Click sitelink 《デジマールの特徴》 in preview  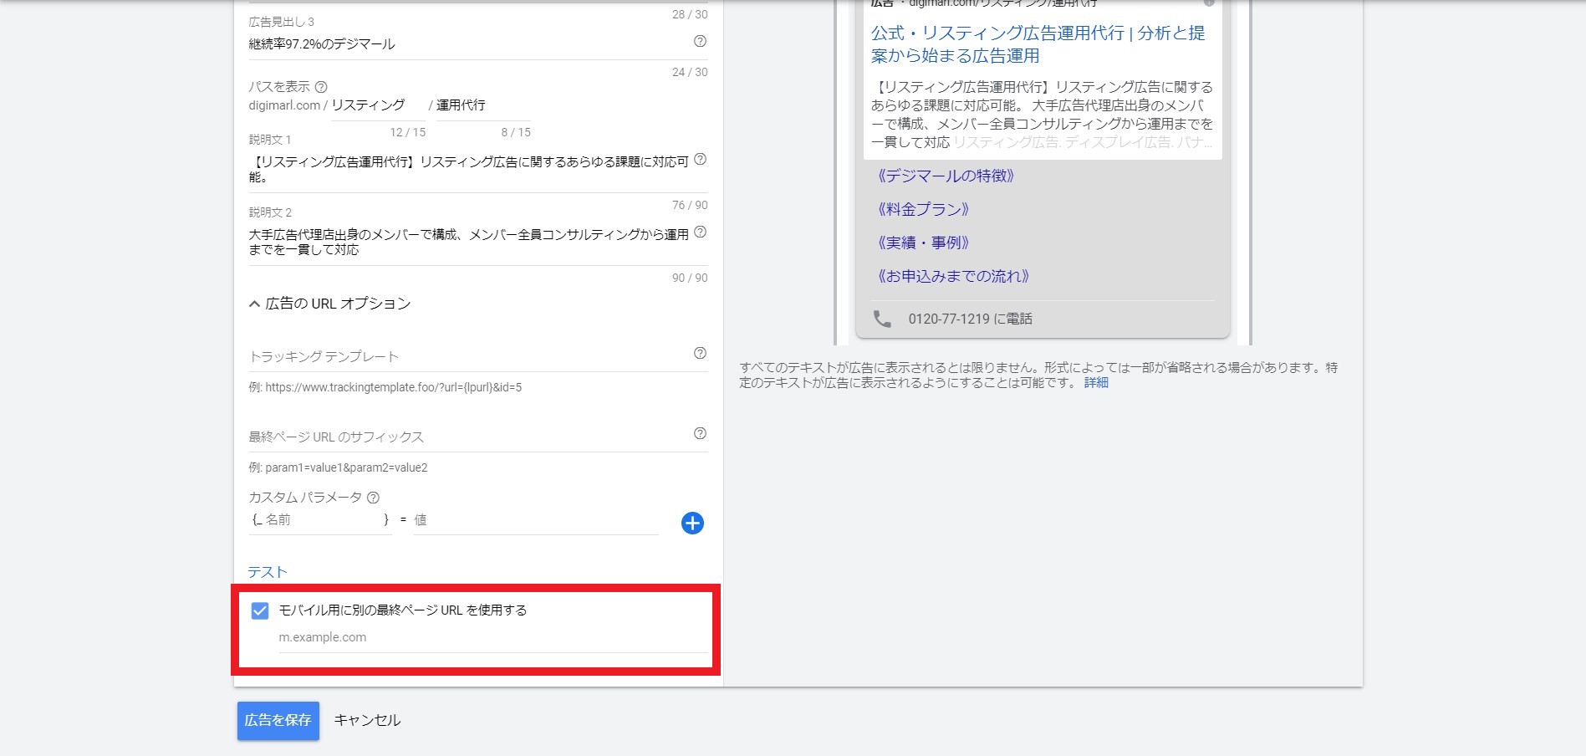(x=946, y=176)
